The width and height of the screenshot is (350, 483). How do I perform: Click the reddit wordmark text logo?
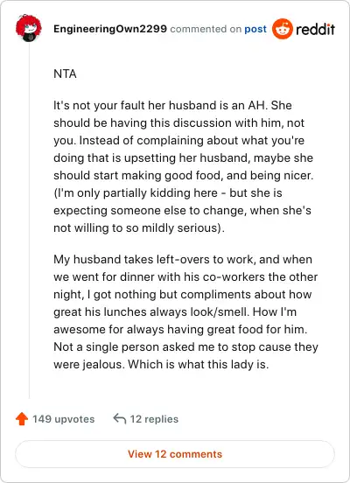[x=315, y=29]
